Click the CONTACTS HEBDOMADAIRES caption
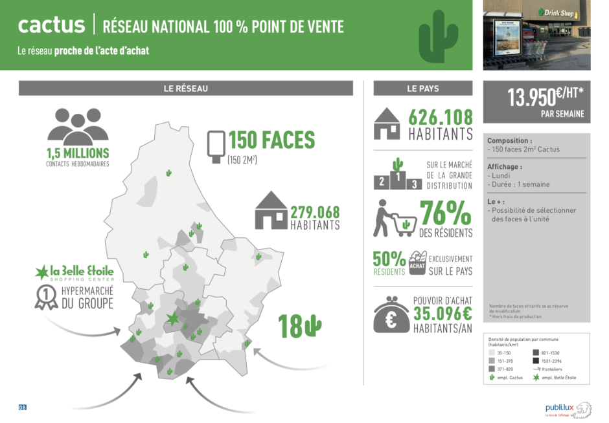 pos(78,164)
